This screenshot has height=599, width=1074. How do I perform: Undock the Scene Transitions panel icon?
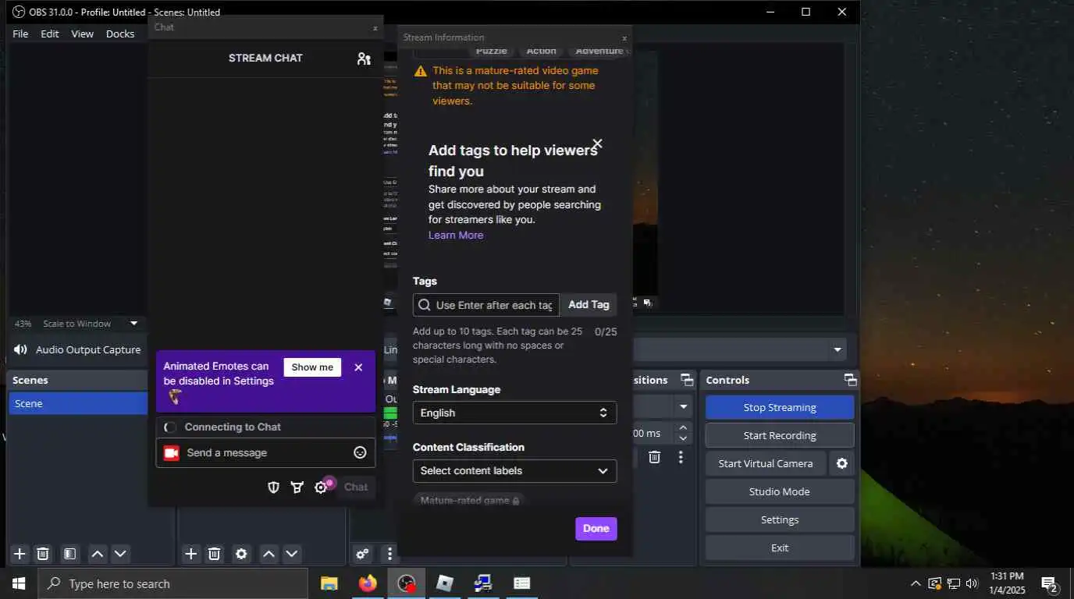click(x=687, y=380)
